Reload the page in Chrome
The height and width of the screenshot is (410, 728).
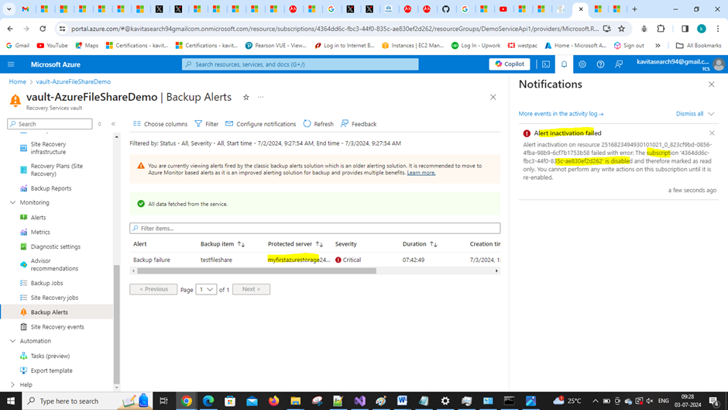43,29
